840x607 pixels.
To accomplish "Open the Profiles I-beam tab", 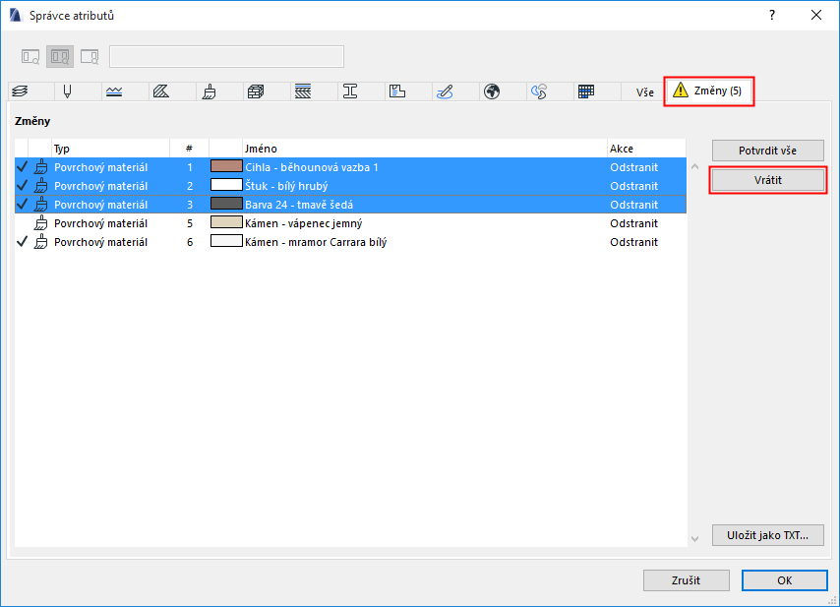I will point(350,91).
